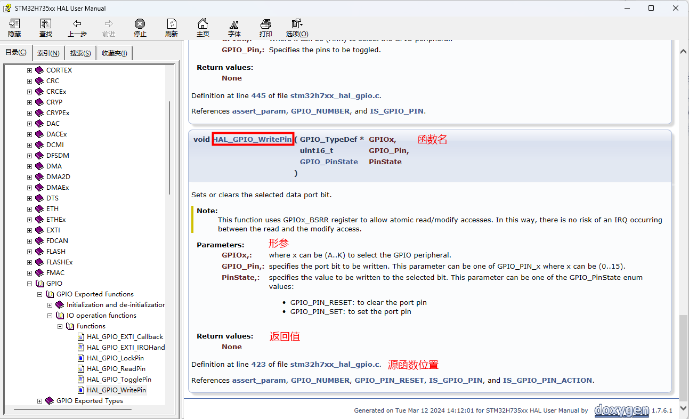
Task: Switch to the 搜索(S) search tab
Action: click(80, 53)
